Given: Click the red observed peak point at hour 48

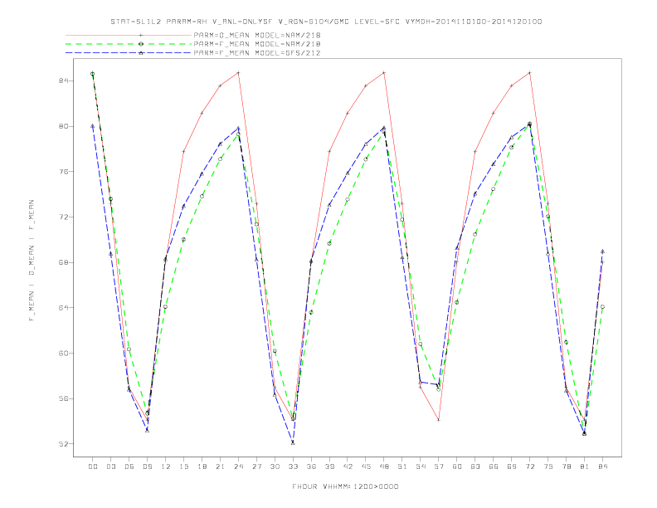Looking at the screenshot, I should pos(384,73).
